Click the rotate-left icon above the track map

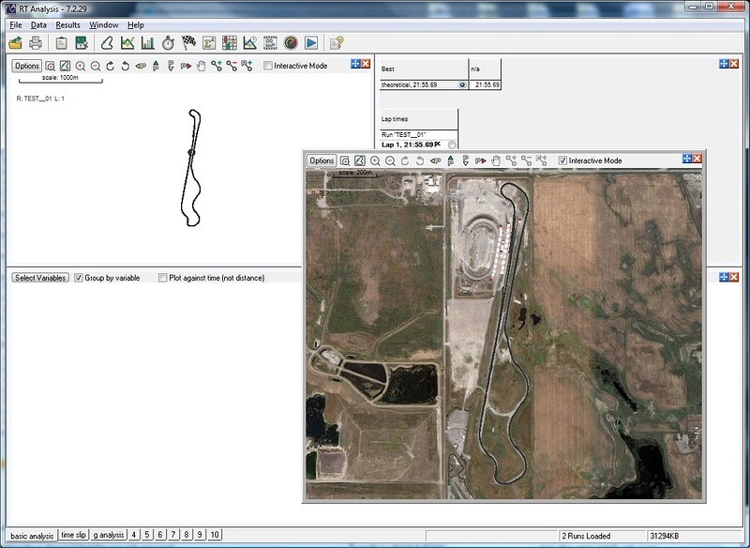tap(125, 66)
